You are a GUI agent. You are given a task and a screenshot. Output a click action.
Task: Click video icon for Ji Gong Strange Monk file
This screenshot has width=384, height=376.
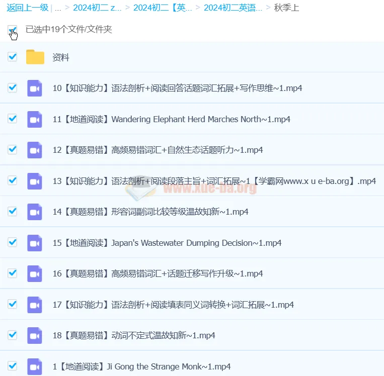point(35,366)
